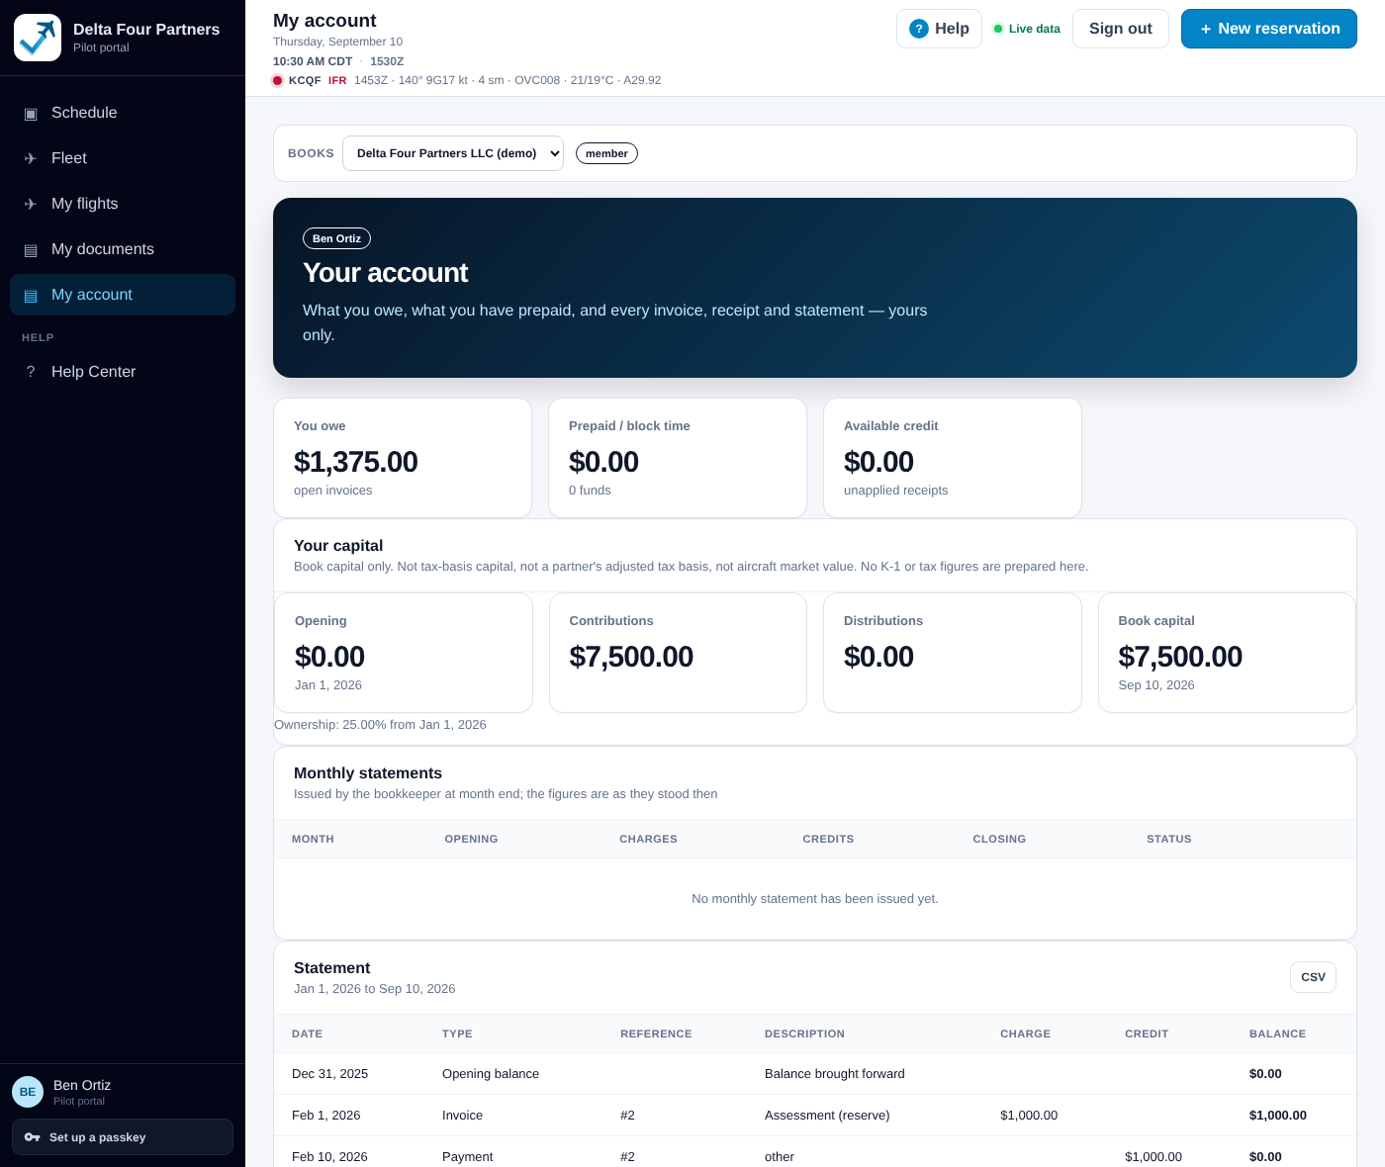Click the MONTH column header
1385x1167 pixels.
point(313,839)
